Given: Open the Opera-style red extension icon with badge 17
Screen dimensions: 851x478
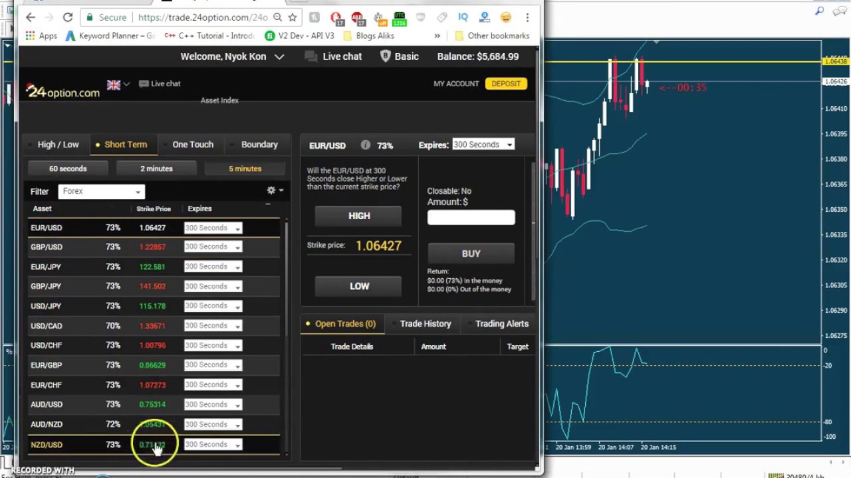Looking at the screenshot, I should pos(336,17).
